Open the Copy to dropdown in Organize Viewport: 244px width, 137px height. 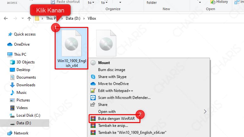coord(104,3)
